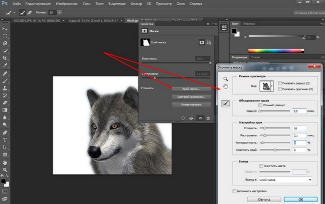Pick the Hand tool in left toolbar
This screenshot has width=325, height=204.
(x=5, y=163)
